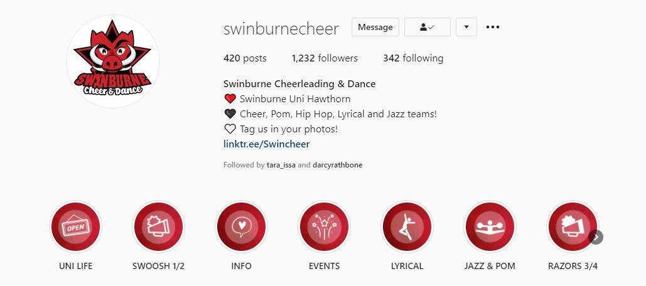Toggle the following status button

click(x=428, y=27)
